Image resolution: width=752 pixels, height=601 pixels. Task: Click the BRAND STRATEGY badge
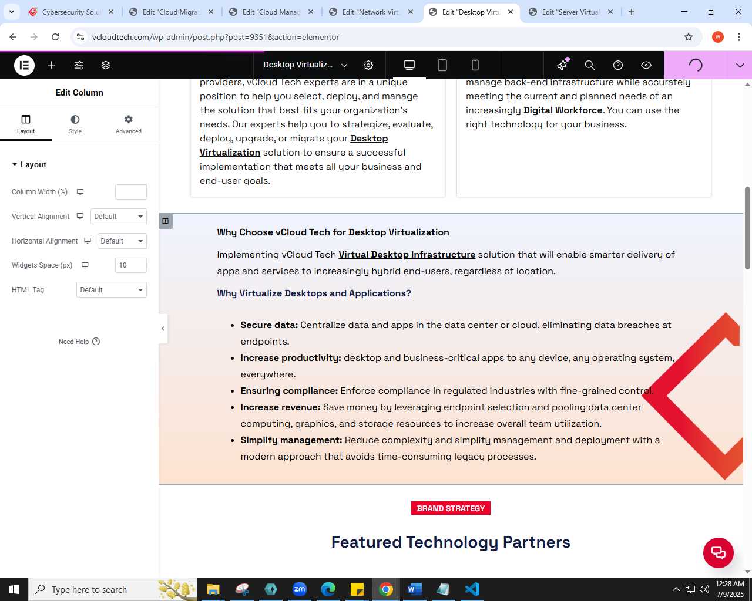[451, 508]
